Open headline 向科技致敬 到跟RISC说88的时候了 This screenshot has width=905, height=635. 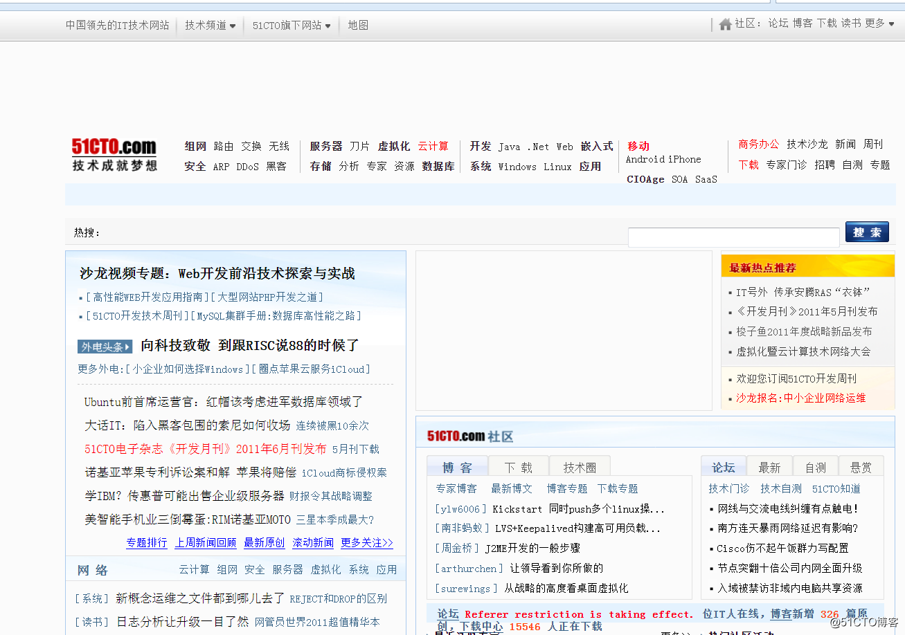click(x=250, y=345)
